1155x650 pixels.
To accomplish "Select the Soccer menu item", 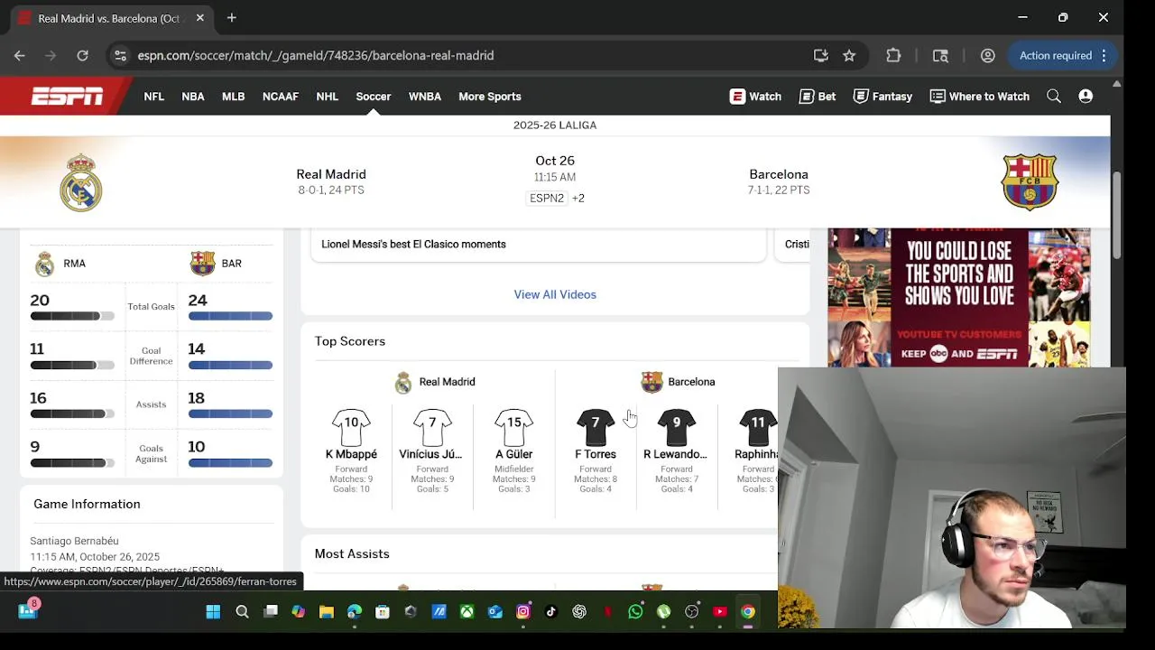I will (x=374, y=97).
